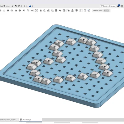
Task: Click the Explore Onshape button
Action: [x=108, y=6]
